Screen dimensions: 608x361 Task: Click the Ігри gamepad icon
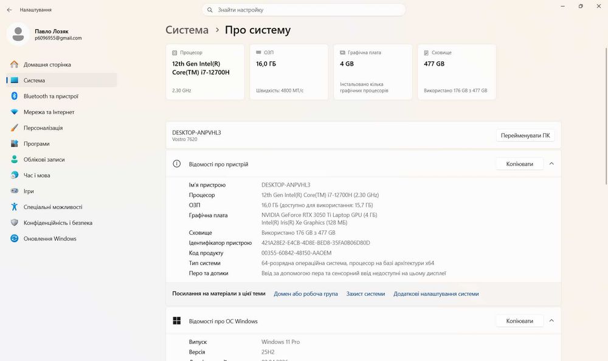click(15, 191)
